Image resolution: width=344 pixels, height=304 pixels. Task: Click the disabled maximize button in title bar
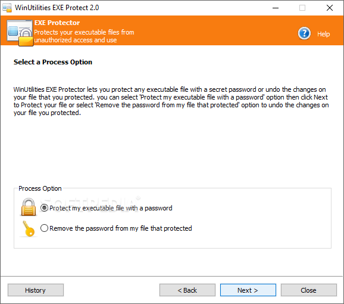[x=302, y=8]
